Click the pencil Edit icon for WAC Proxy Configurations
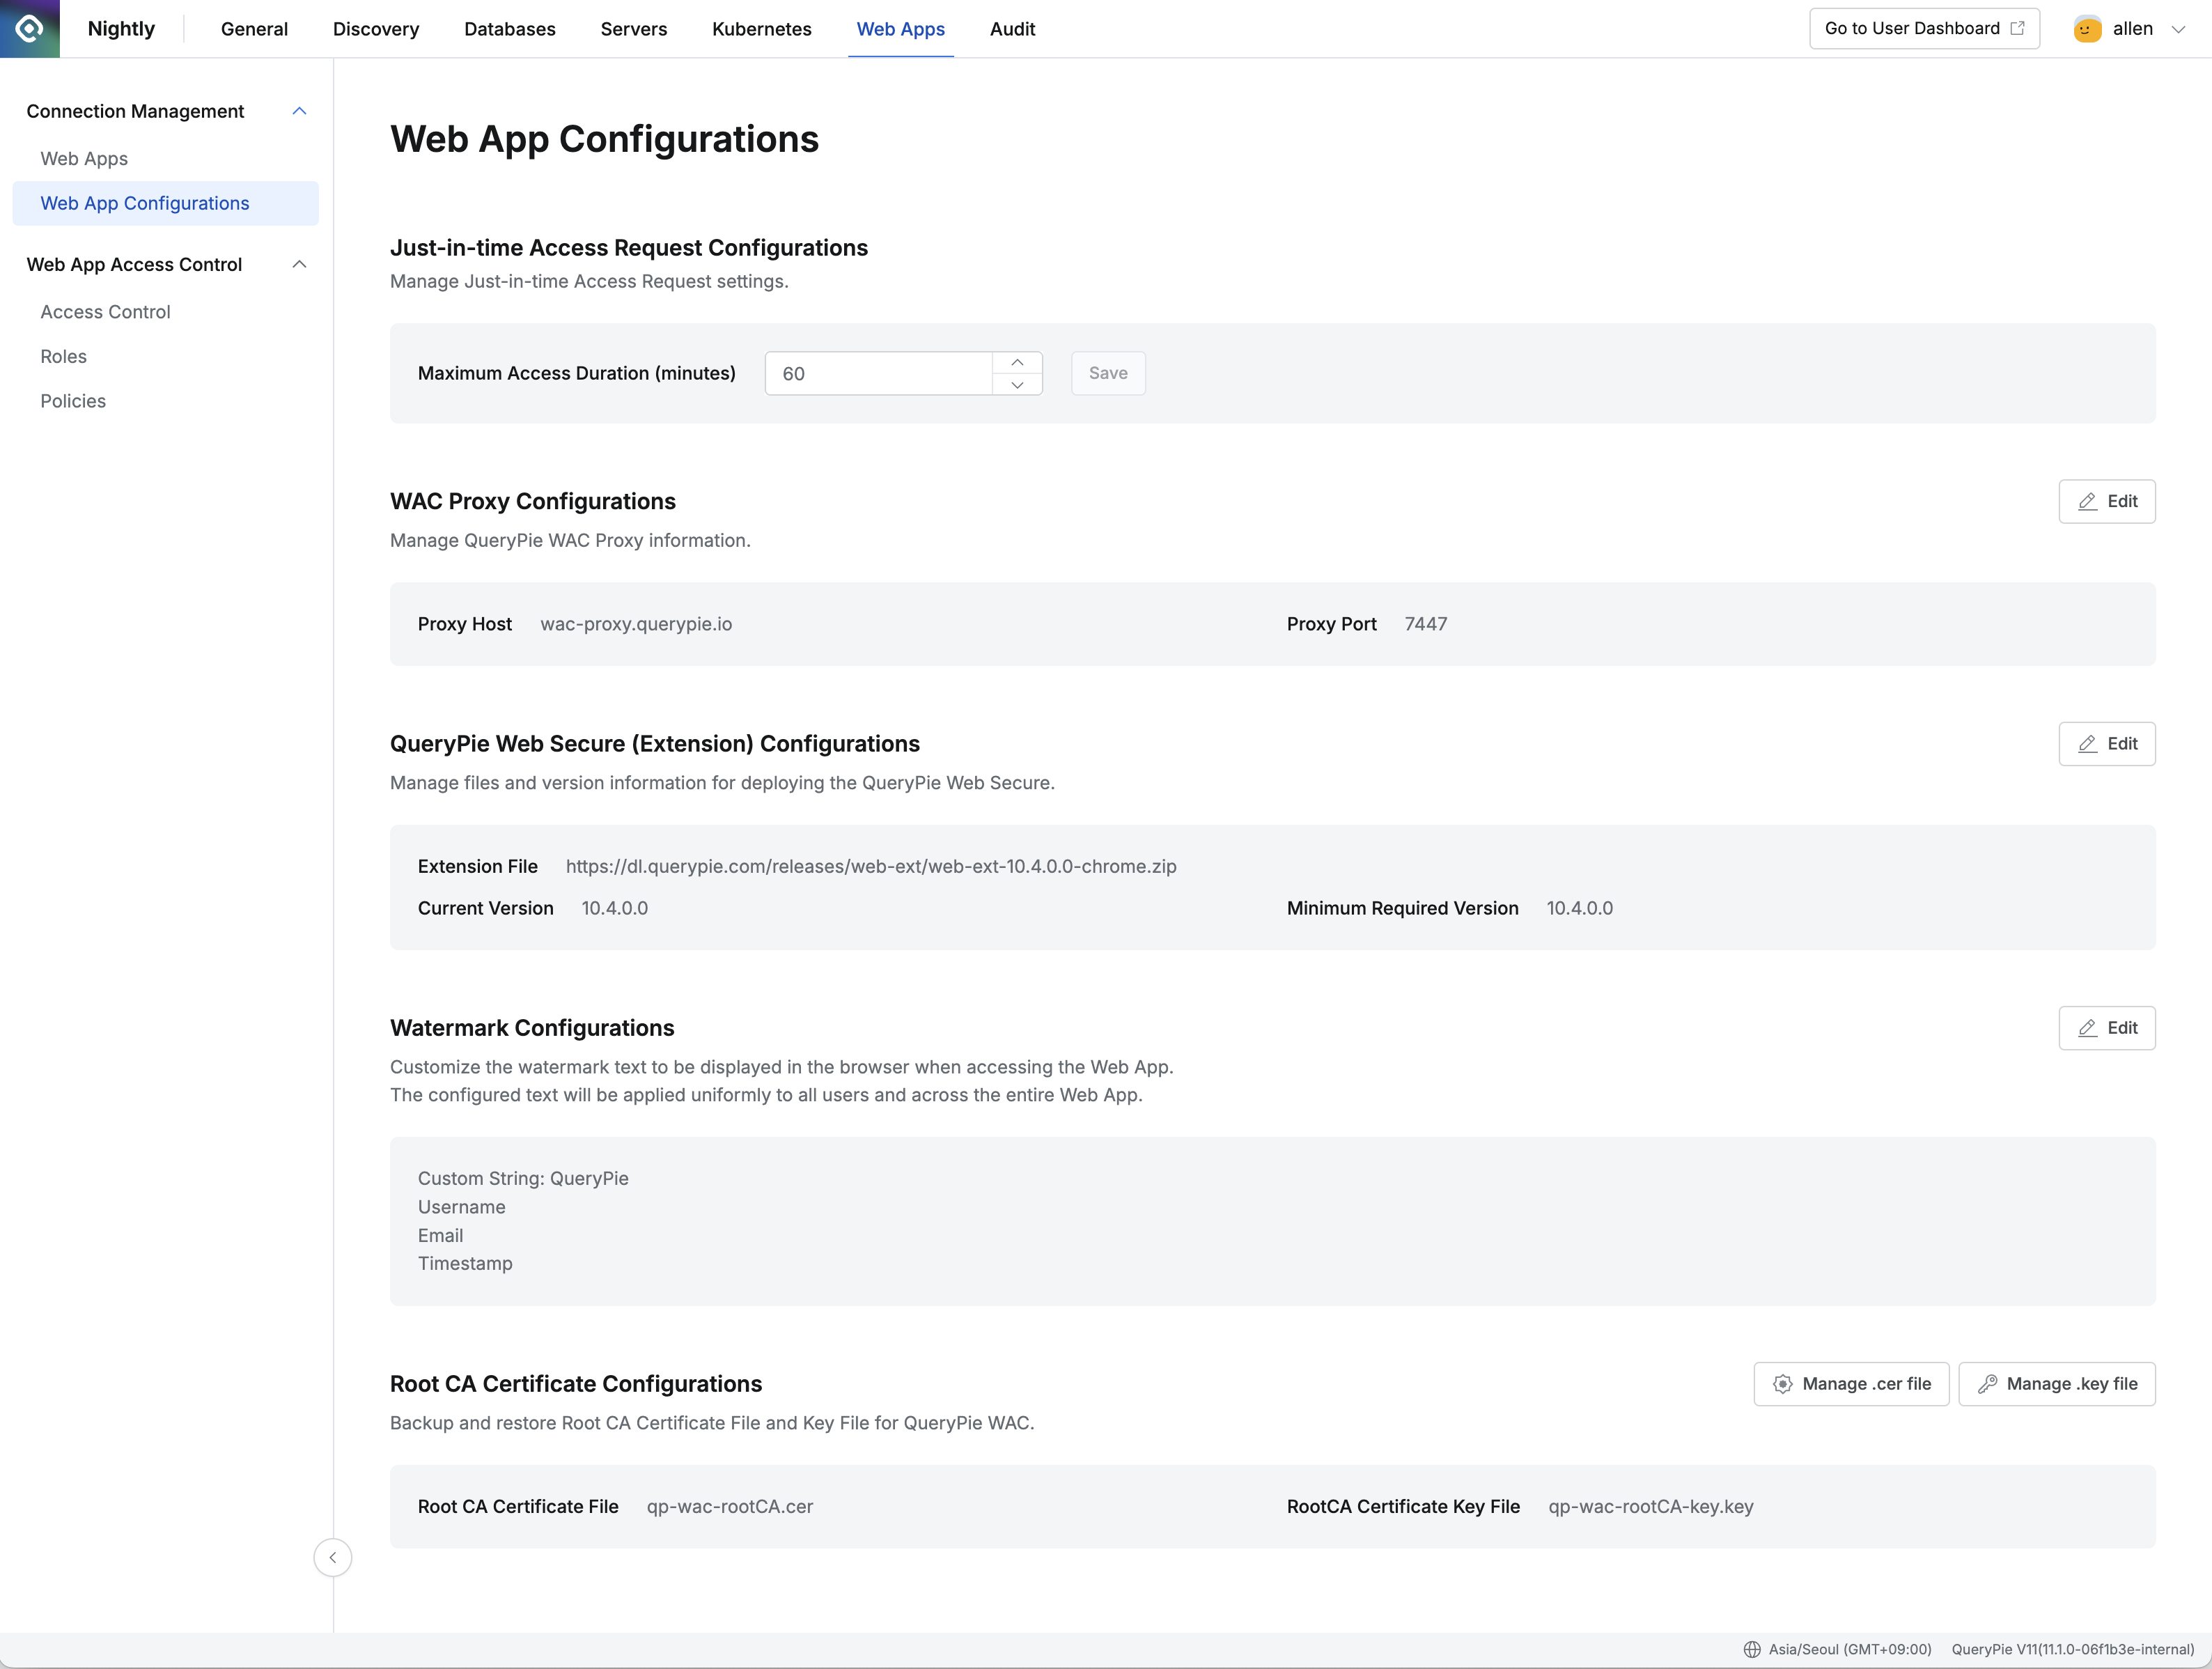Viewport: 2212px width, 1669px height. tap(2087, 501)
